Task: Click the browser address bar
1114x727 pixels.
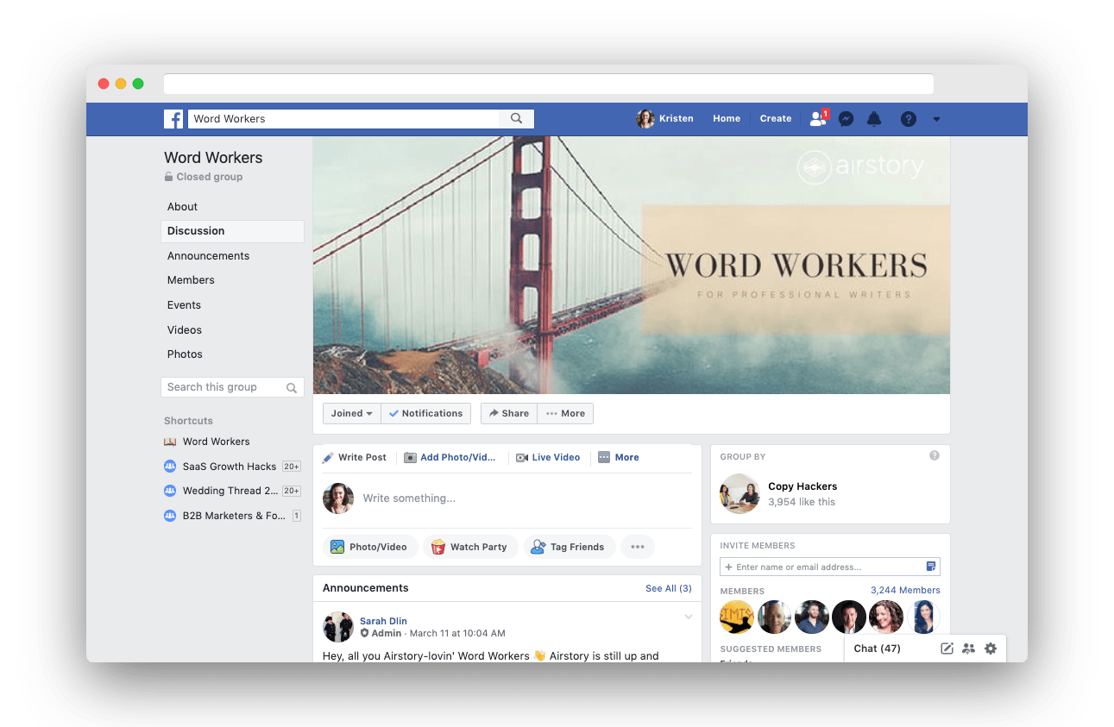Action: [x=549, y=84]
